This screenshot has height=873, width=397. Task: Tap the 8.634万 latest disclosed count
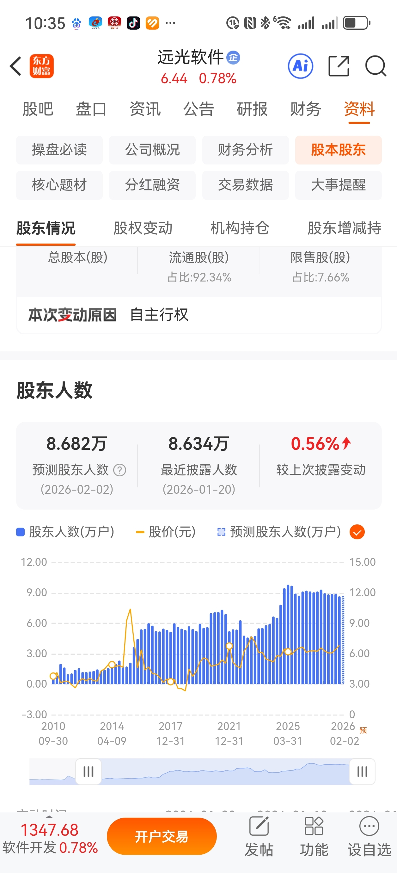point(198,443)
